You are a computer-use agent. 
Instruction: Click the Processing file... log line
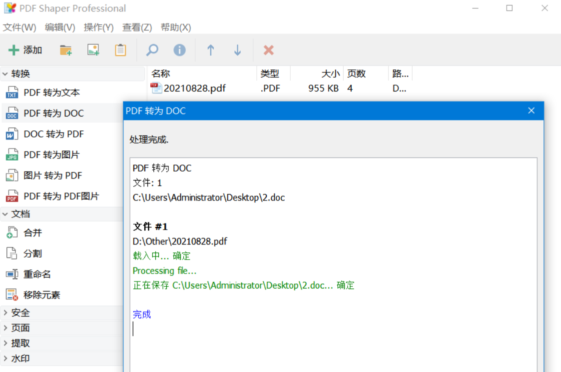pos(164,270)
